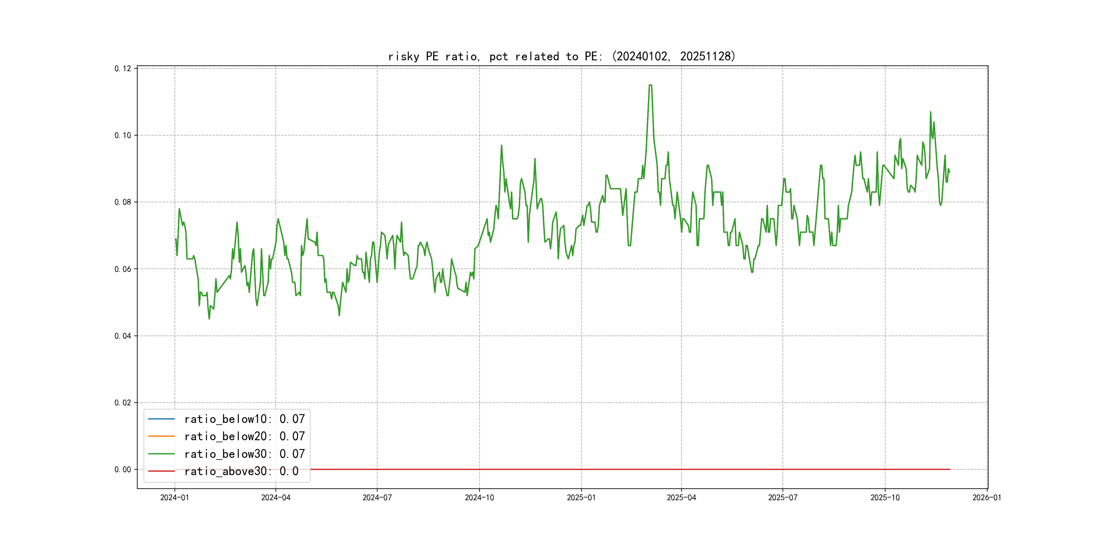Click the 2025-10 x-axis tick label

885,497
